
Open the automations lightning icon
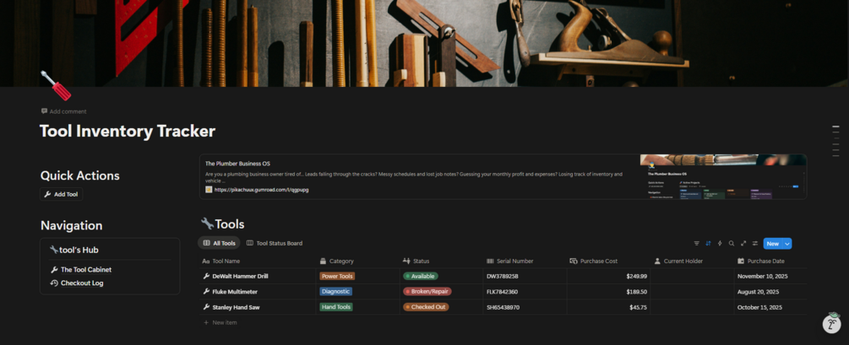pyautogui.click(x=720, y=243)
